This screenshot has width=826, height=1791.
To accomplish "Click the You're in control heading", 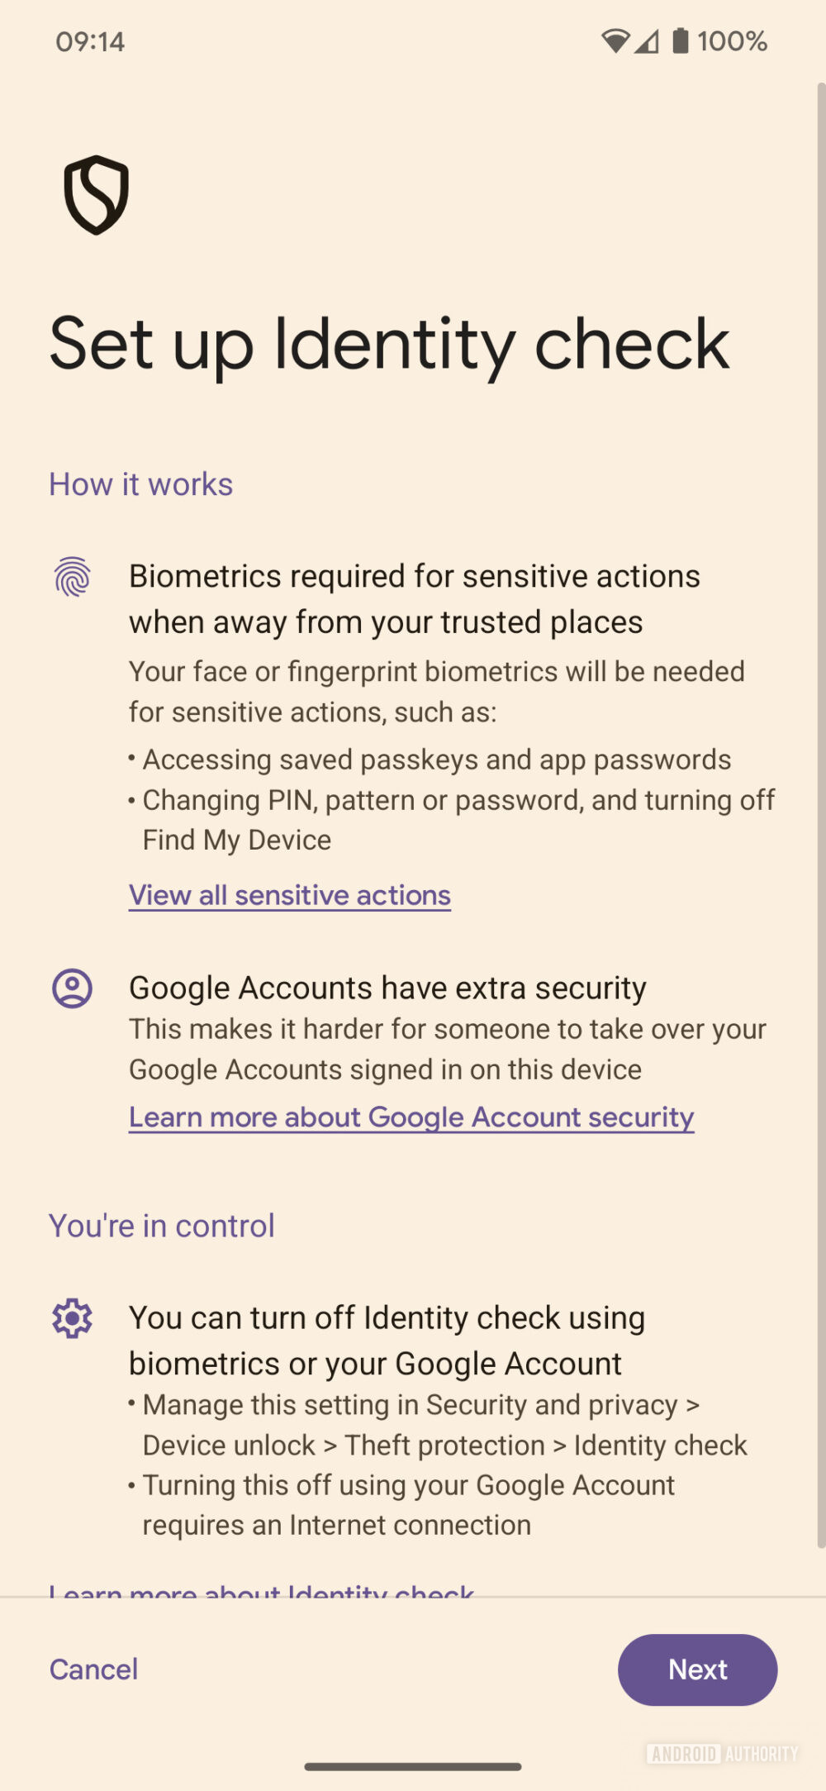I will tap(162, 1226).
